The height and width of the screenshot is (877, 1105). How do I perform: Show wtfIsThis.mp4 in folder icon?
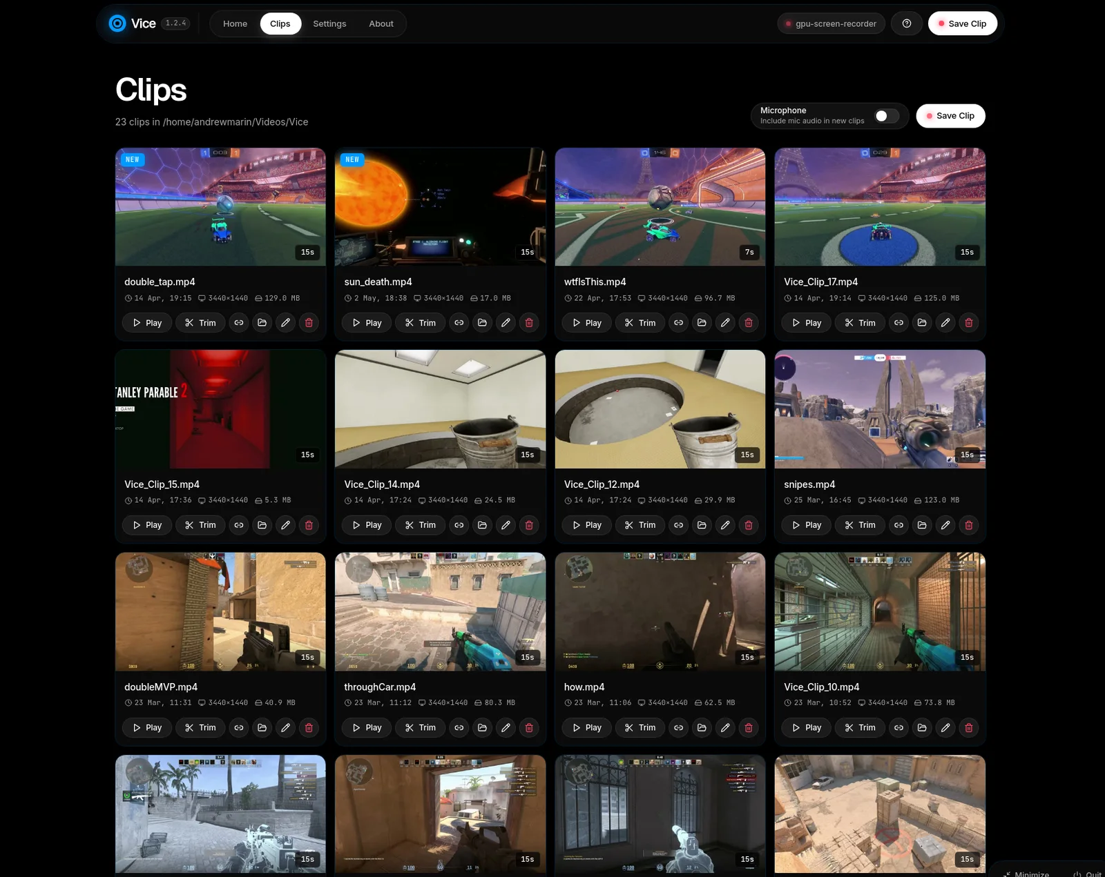tap(702, 322)
